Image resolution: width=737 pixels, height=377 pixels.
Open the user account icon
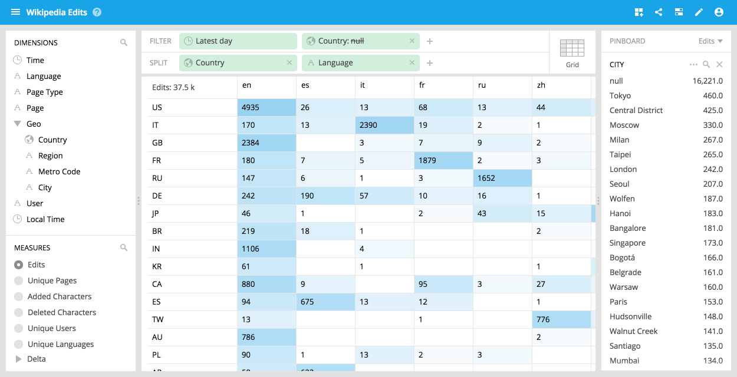click(x=719, y=12)
